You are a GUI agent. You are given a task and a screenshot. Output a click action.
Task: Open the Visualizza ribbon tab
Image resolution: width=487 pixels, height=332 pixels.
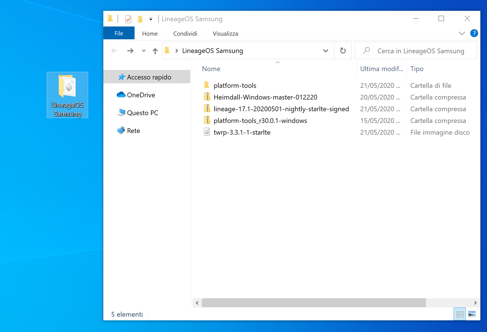tap(225, 34)
